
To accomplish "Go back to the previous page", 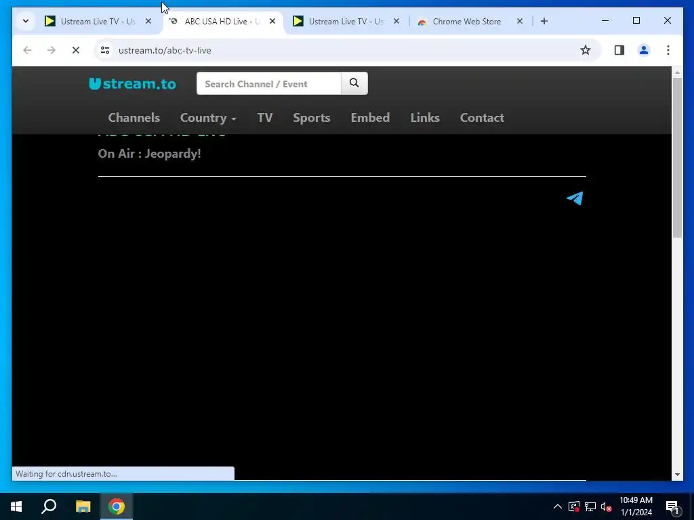I will [x=27, y=50].
